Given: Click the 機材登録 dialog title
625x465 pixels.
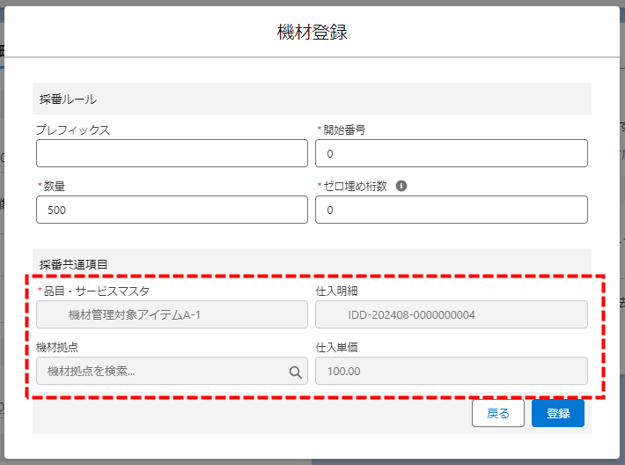Looking at the screenshot, I should coord(312,33).
